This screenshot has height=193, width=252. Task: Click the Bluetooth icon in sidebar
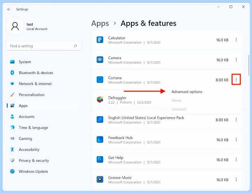coord(12,73)
